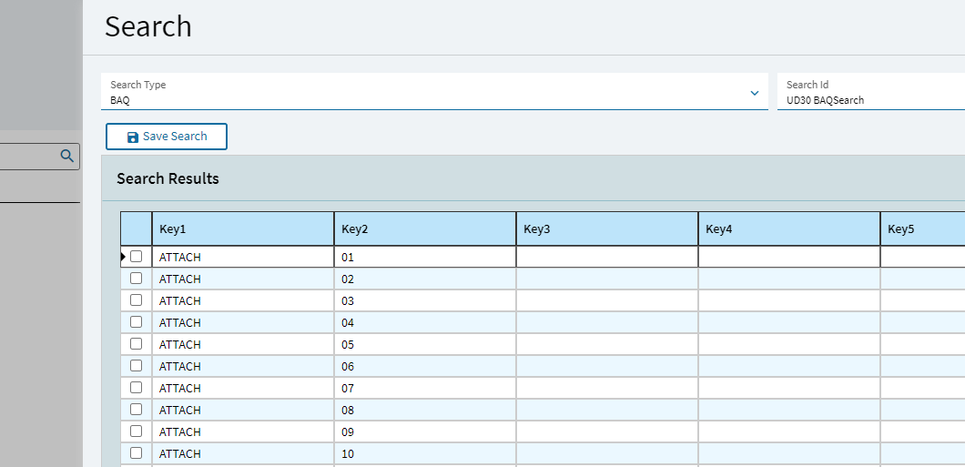Click ATTACH in the row with 10

click(179, 453)
